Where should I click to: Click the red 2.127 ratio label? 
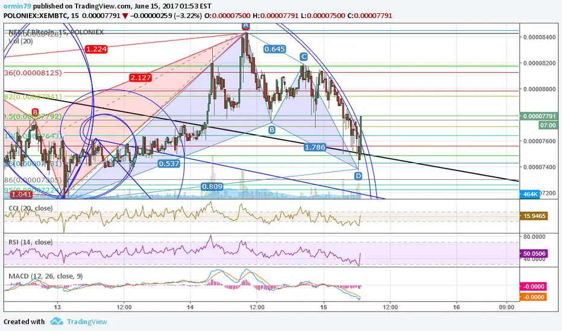coord(140,78)
